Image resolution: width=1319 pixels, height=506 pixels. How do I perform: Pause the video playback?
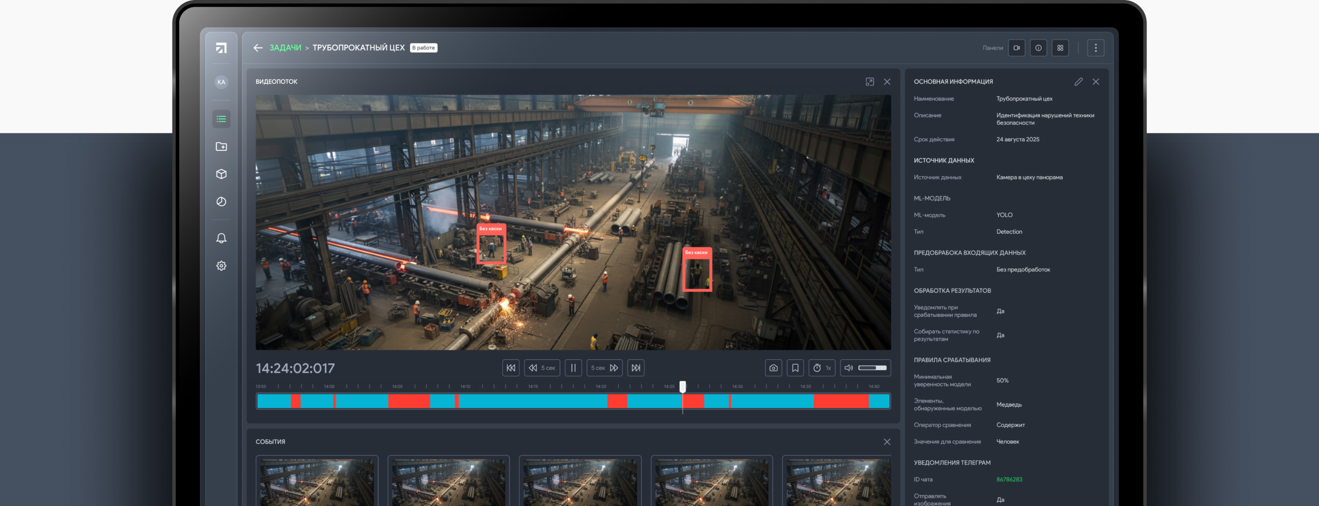573,368
